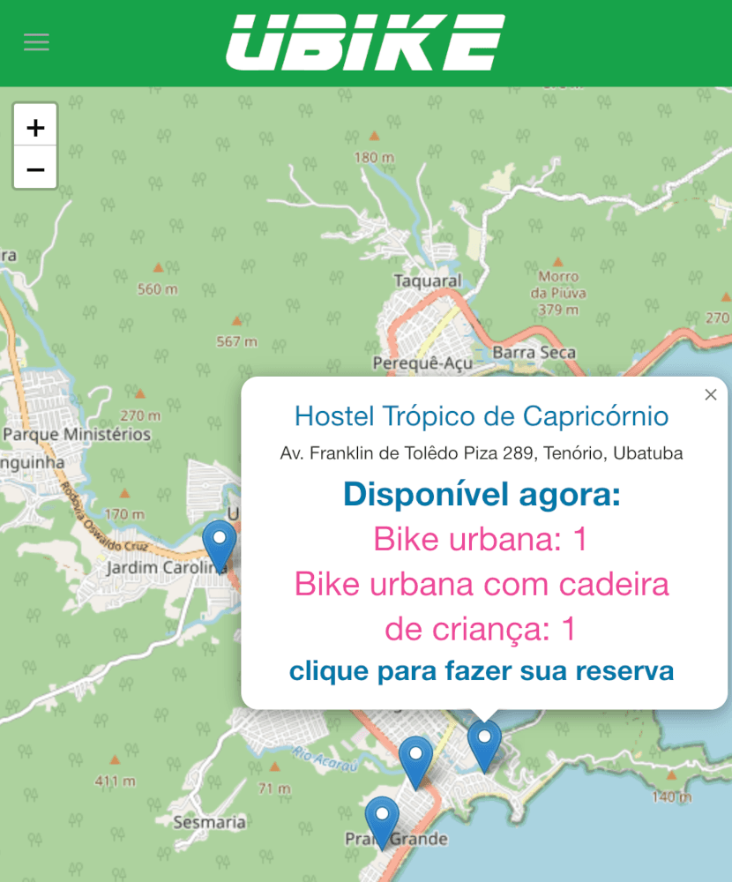Click the hostel address text in popup
Image resolution: width=732 pixels, height=882 pixels.
pos(481,452)
